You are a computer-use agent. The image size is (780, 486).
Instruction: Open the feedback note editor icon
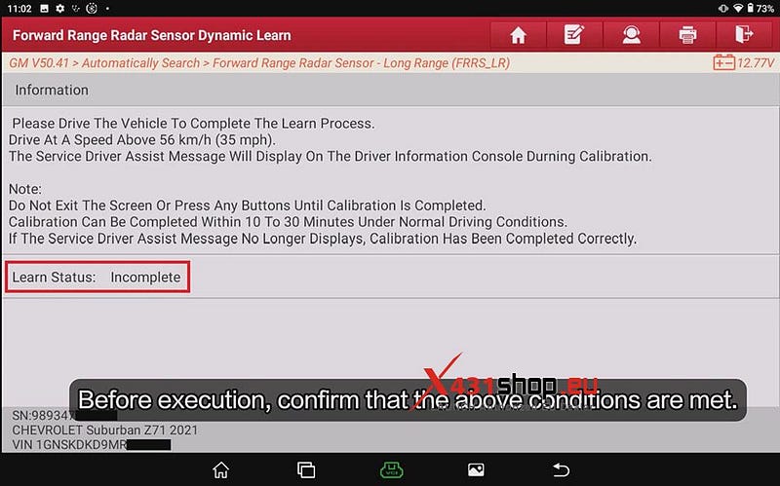[574, 35]
